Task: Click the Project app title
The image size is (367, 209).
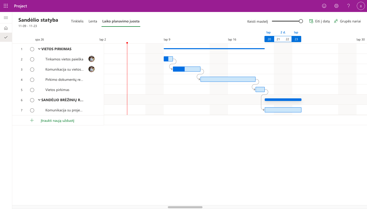Action: click(x=20, y=6)
